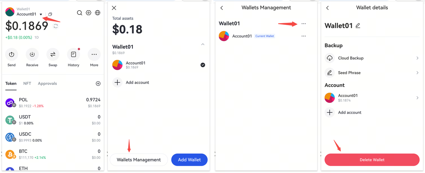Expand the Account01 dropdown arrow
Screen dimensions: 425x173
[x=41, y=14]
